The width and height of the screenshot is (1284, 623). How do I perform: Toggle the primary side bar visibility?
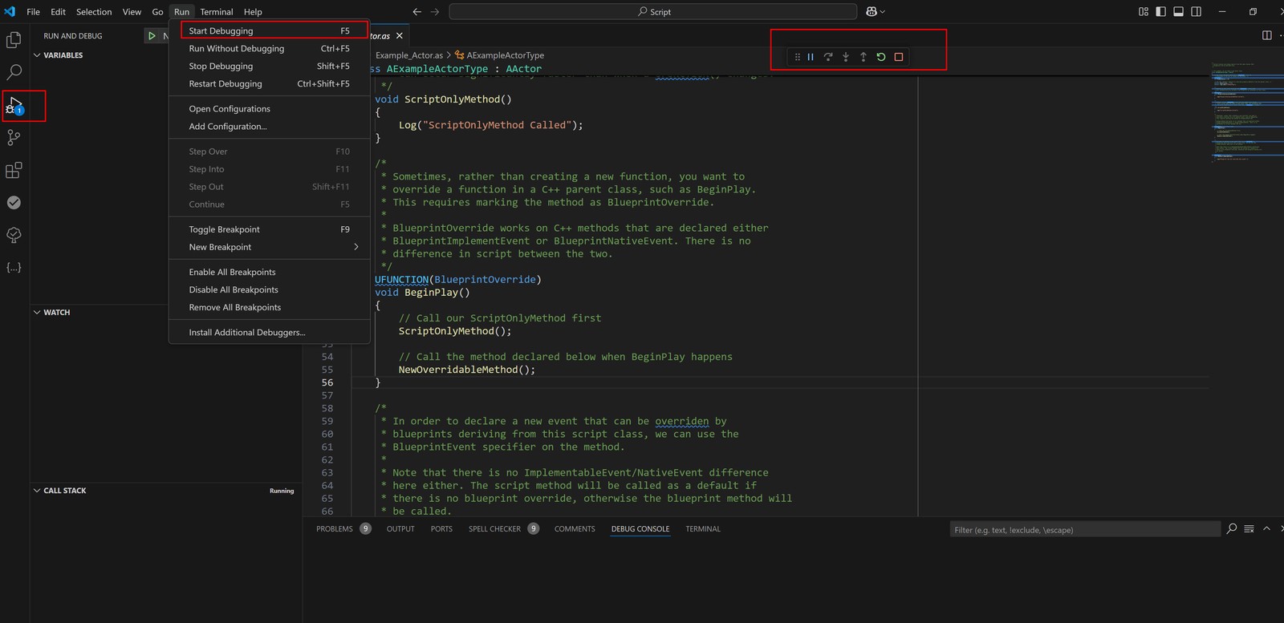[1161, 12]
